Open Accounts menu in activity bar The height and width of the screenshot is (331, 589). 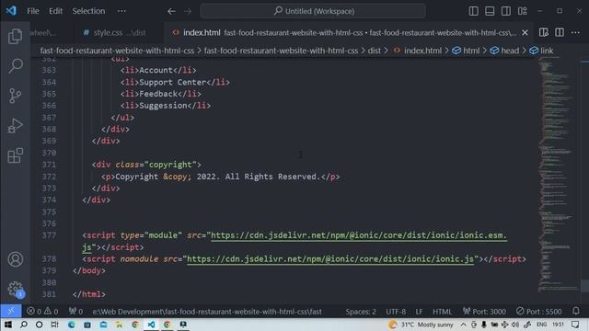click(x=15, y=259)
